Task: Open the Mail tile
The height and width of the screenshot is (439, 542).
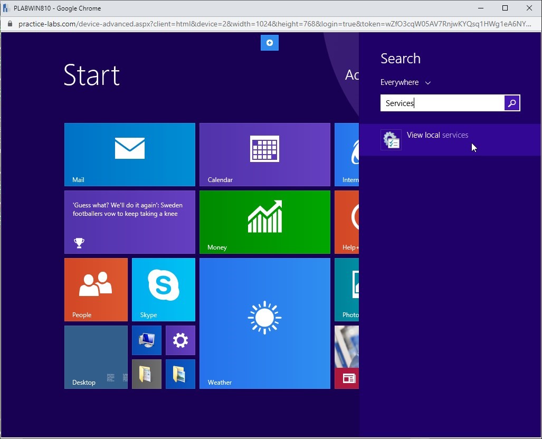Action: click(130, 155)
